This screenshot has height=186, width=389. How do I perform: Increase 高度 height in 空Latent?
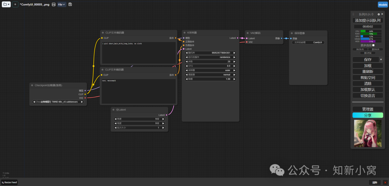coord(163,123)
